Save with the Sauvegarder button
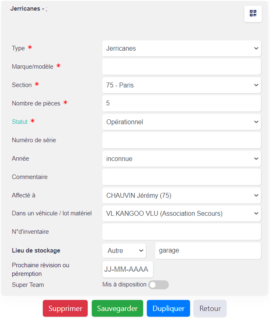The width and height of the screenshot is (270, 322). 117,308
